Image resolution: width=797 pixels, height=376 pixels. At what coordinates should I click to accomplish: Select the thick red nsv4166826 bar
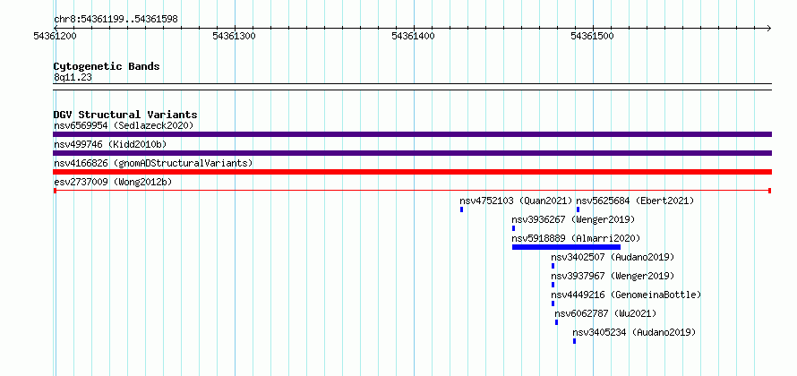tap(412, 172)
